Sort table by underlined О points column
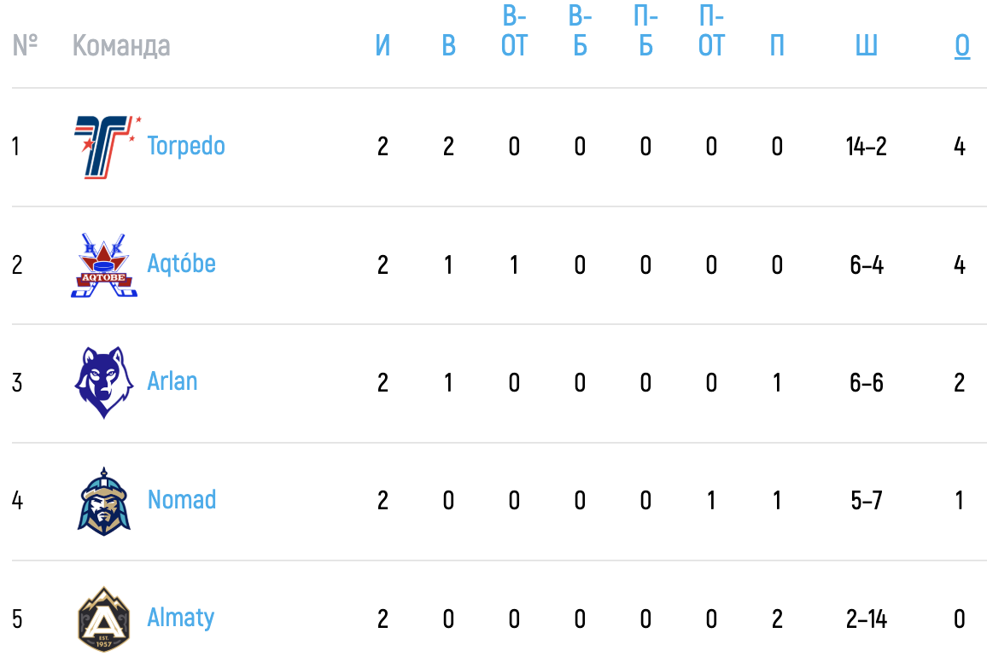987x662 pixels. click(x=962, y=45)
